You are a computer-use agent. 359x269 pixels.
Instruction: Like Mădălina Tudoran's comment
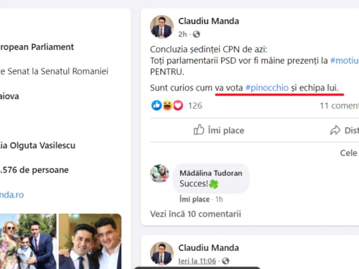(194, 199)
